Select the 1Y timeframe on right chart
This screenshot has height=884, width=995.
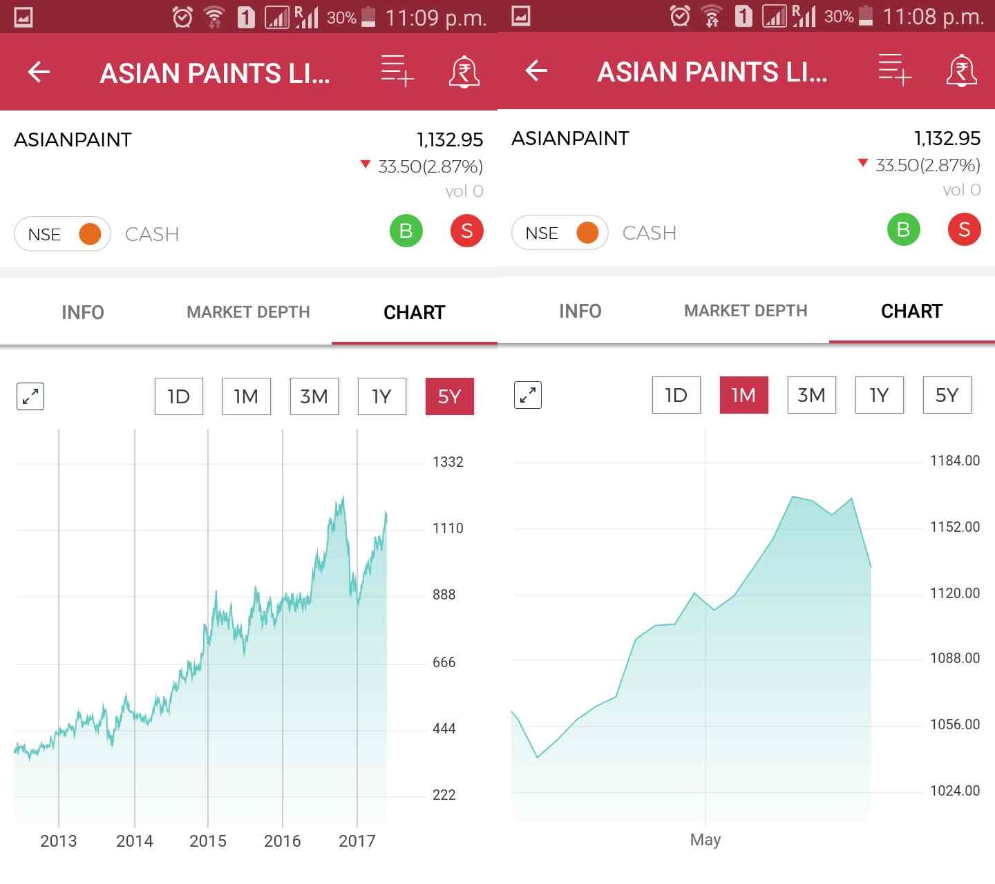click(x=879, y=395)
